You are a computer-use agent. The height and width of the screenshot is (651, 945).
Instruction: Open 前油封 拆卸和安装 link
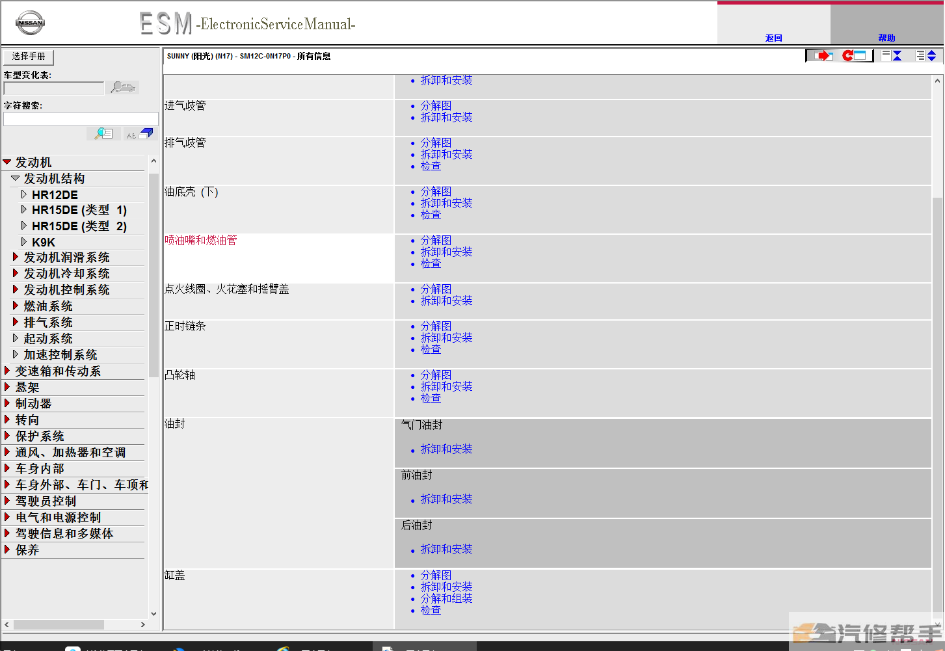446,499
